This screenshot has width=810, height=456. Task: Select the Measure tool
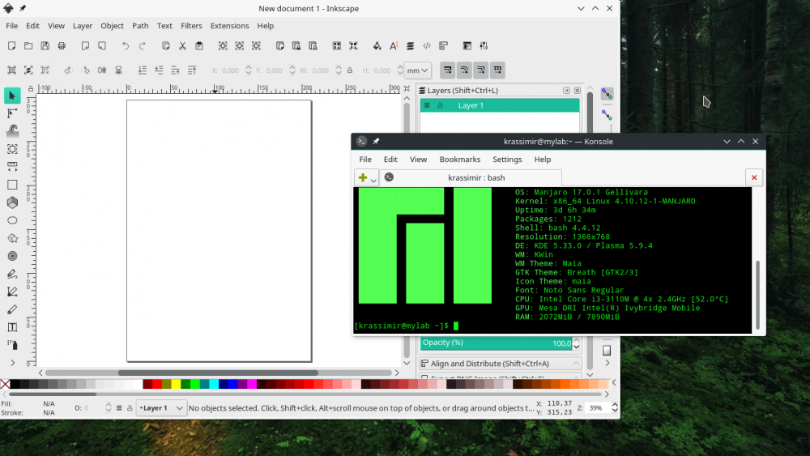click(x=12, y=167)
